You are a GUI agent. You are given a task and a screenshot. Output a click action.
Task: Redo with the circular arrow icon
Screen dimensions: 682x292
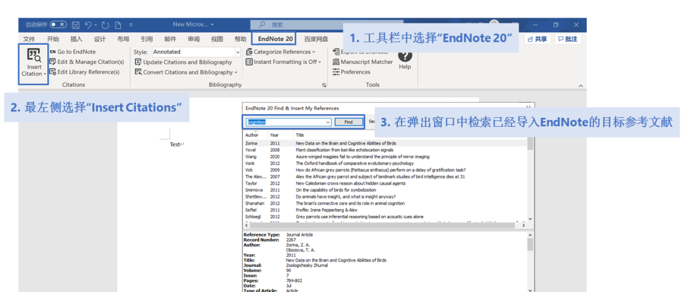pyautogui.click(x=105, y=25)
